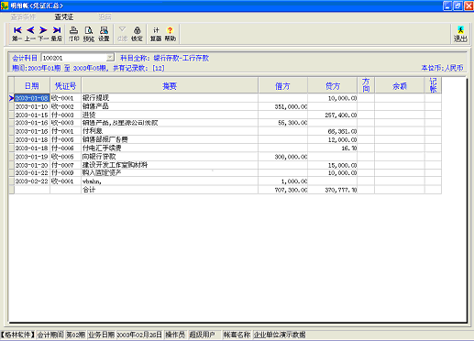This screenshot has height=341, width=474.
Task: Click the highlighted date cell 2003-01-08
Action: coord(32,98)
